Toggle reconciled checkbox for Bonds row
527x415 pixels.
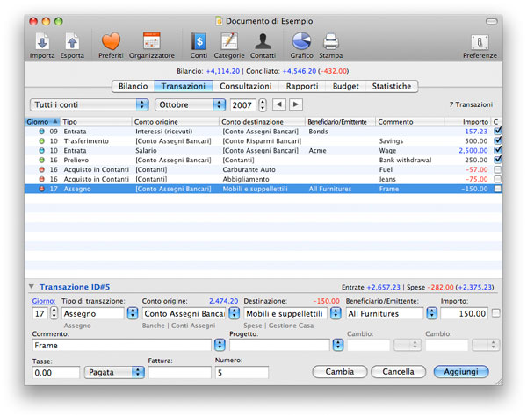coord(498,131)
